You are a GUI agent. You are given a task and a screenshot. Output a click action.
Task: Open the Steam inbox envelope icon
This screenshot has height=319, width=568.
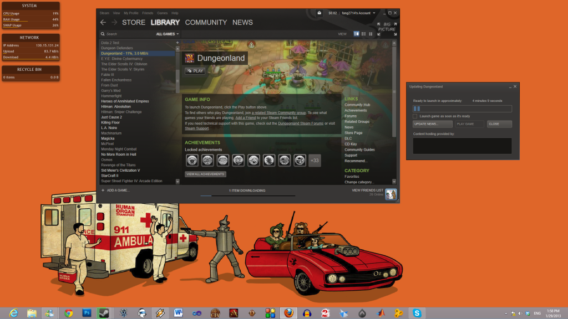pos(319,13)
